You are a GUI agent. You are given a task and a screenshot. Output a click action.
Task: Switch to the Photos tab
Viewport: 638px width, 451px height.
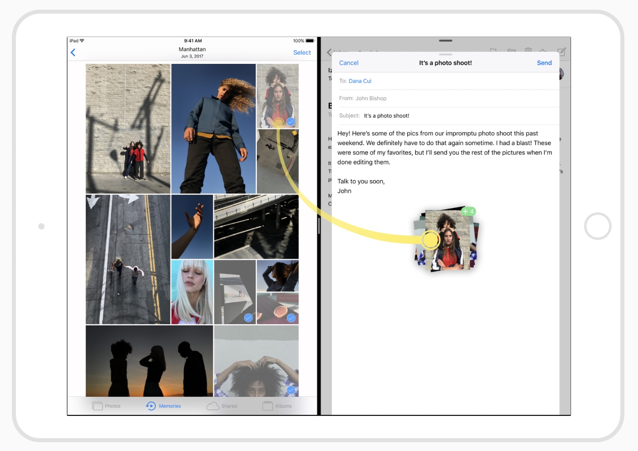click(x=106, y=406)
